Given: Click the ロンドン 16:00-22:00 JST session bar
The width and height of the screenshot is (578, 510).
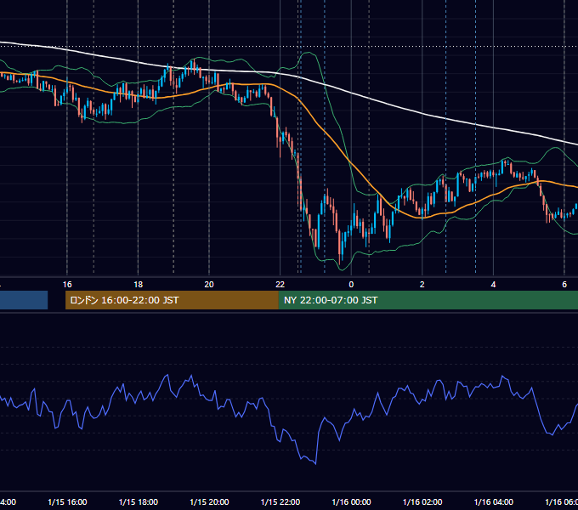Looking at the screenshot, I should click(x=172, y=300).
